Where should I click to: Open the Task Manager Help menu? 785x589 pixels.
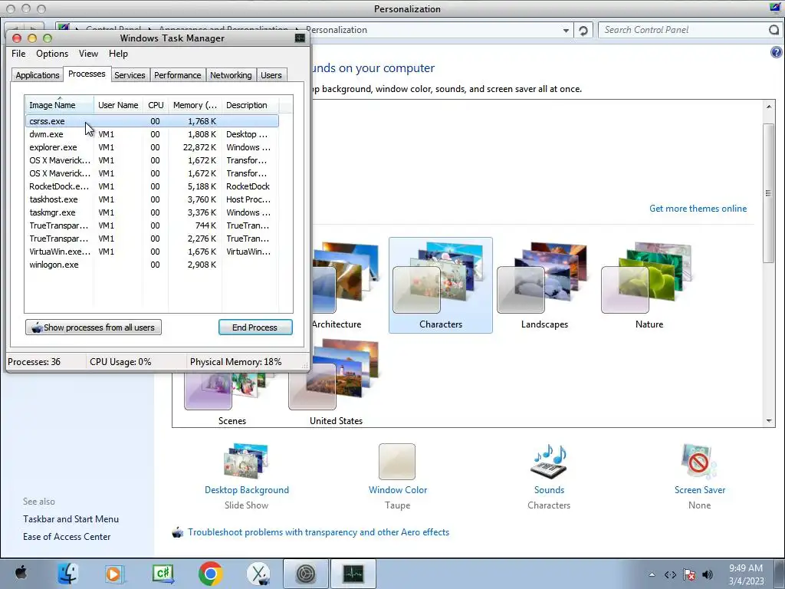[118, 54]
